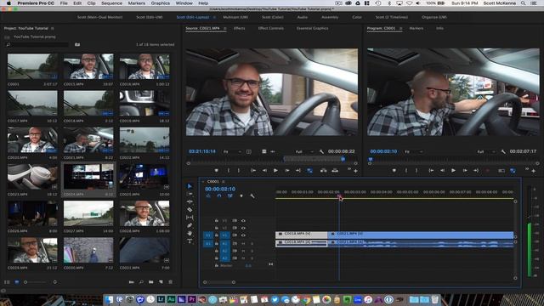Screen dimensions: 544x306
Task: Toggle track lock on V1
Action: 217,235
